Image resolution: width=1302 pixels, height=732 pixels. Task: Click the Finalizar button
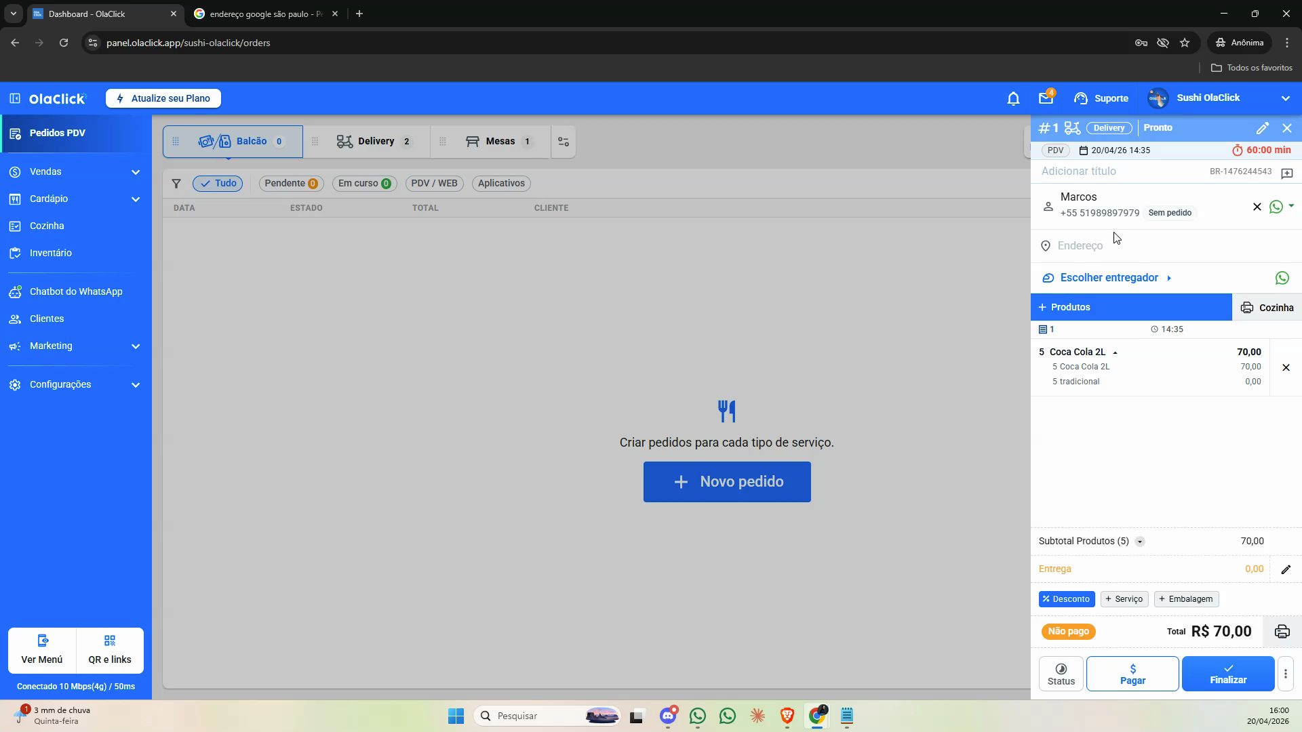(1228, 674)
